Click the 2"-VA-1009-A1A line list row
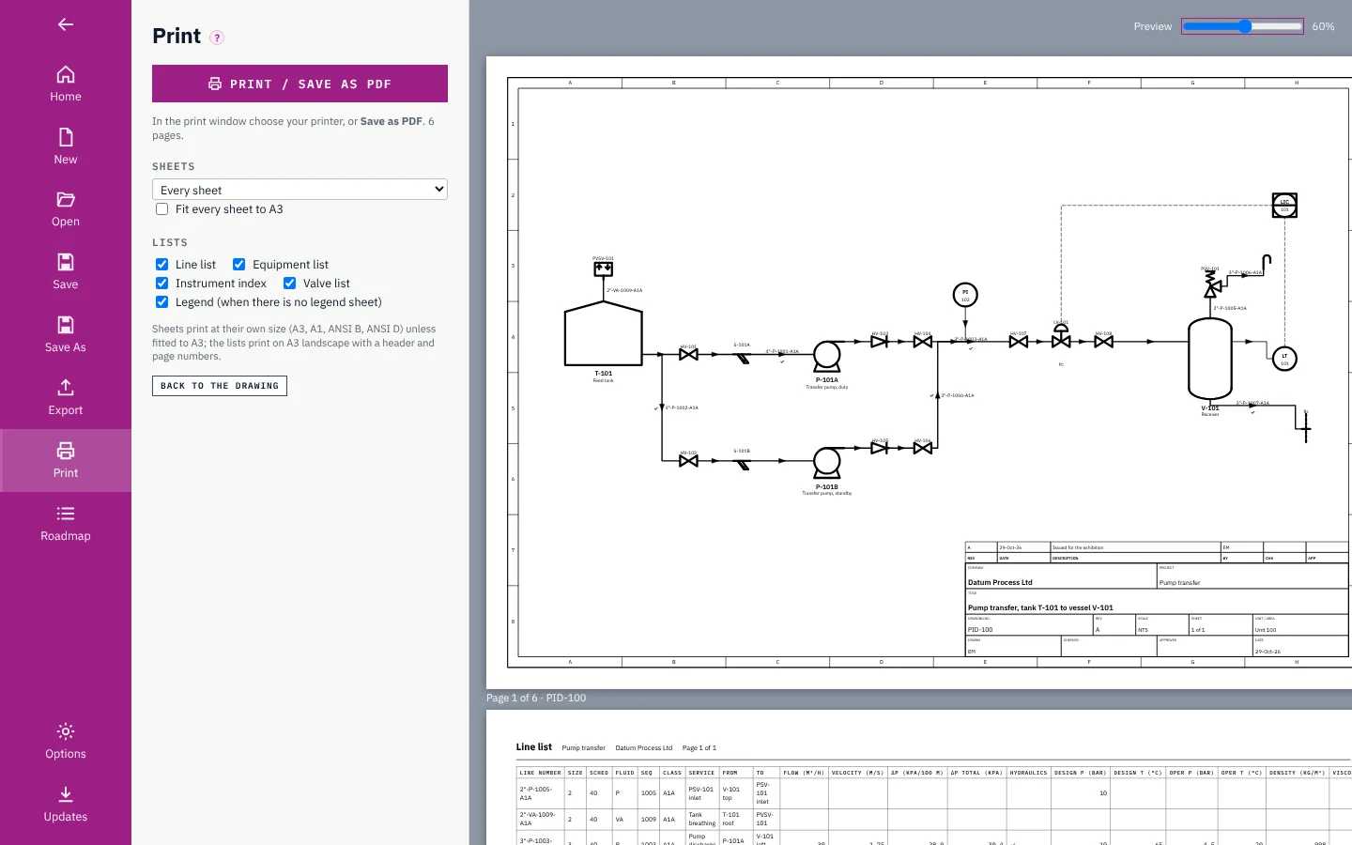1352x845 pixels. click(x=934, y=819)
